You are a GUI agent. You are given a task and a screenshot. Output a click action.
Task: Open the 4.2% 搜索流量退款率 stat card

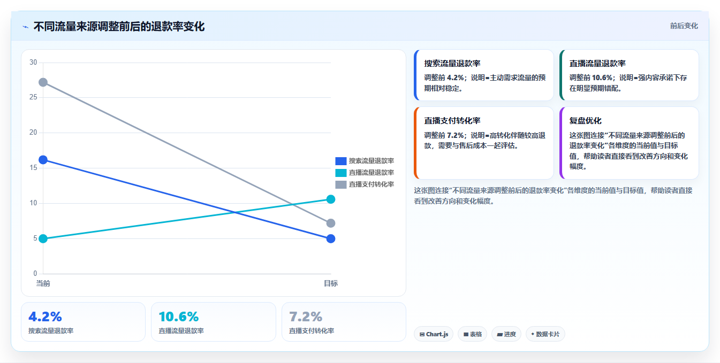tap(83, 322)
